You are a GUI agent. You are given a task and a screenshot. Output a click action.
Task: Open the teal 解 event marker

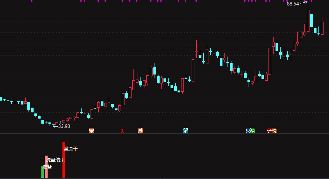click(185, 131)
